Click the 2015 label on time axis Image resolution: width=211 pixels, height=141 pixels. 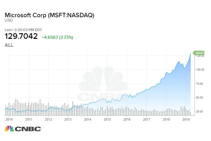[x=107, y=119]
